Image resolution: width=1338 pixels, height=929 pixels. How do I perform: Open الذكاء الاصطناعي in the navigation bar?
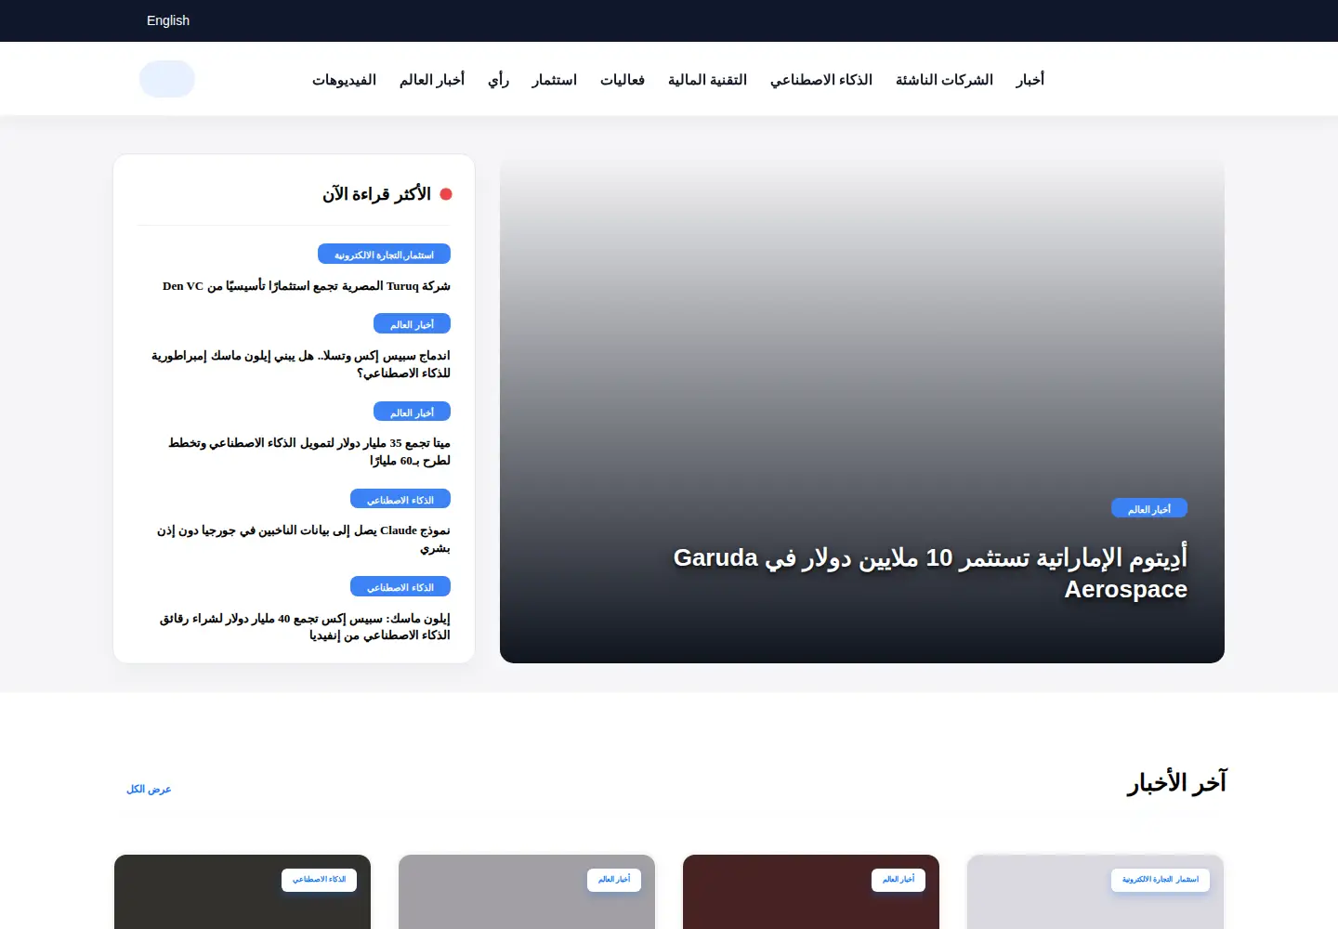(x=821, y=80)
